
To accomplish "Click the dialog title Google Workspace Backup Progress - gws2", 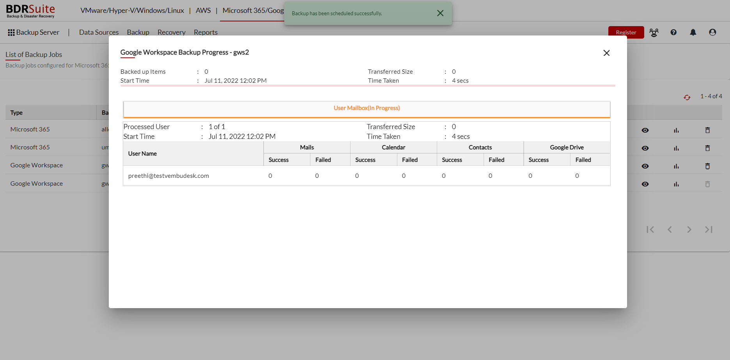I will pyautogui.click(x=184, y=52).
